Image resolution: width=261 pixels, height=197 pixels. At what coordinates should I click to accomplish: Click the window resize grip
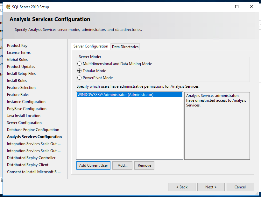pyautogui.click(x=257, y=194)
